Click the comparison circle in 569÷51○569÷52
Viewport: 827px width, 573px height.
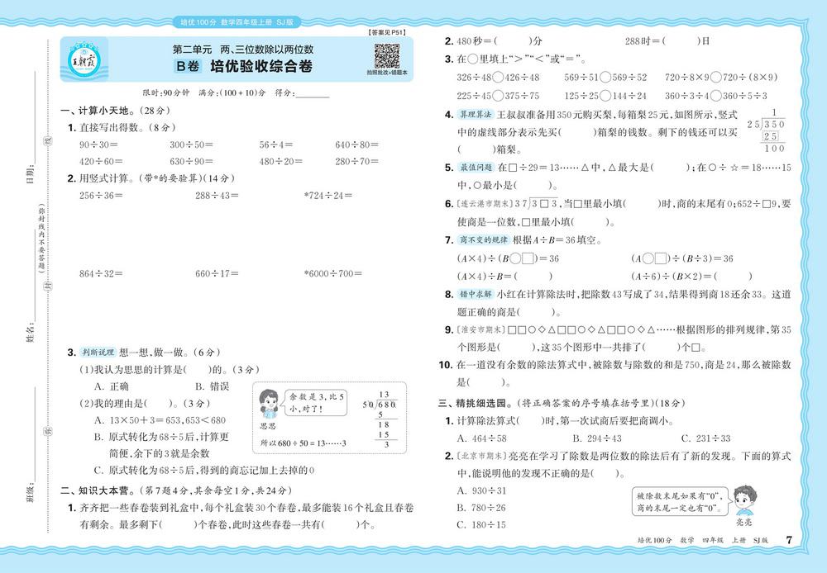[605, 78]
